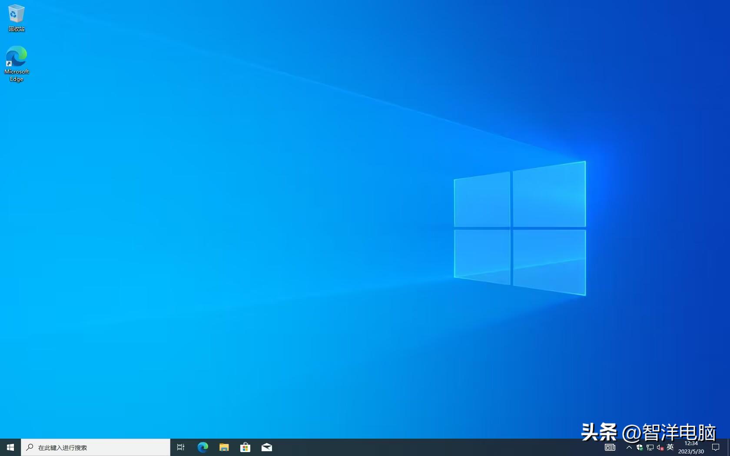Viewport: 730px width, 456px height.
Task: Open the Recycle Bin
Action: pyautogui.click(x=16, y=14)
